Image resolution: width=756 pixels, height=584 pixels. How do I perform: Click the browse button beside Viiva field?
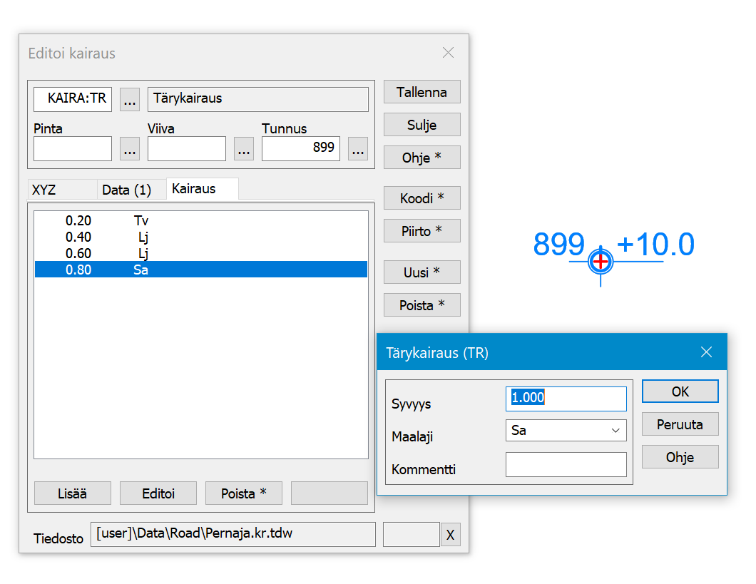pyautogui.click(x=244, y=149)
